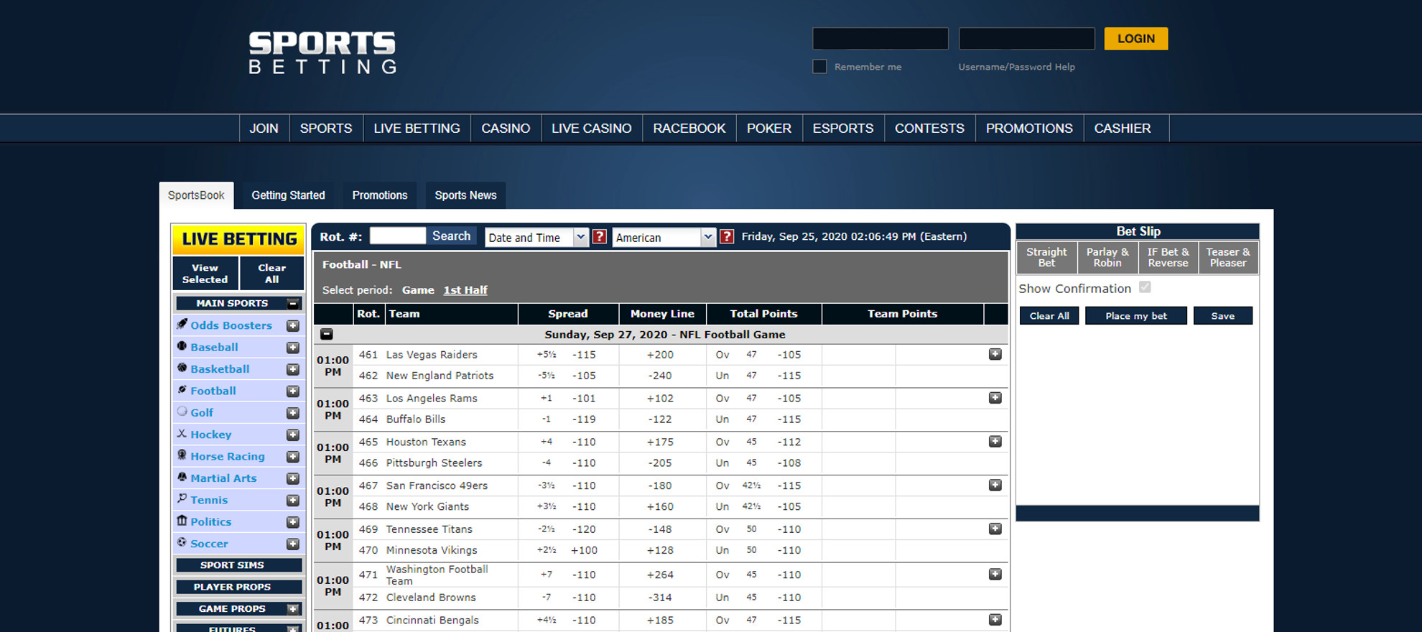Collapse Sunday Sep 27 NFL game group
The width and height of the screenshot is (1422, 632).
point(327,334)
